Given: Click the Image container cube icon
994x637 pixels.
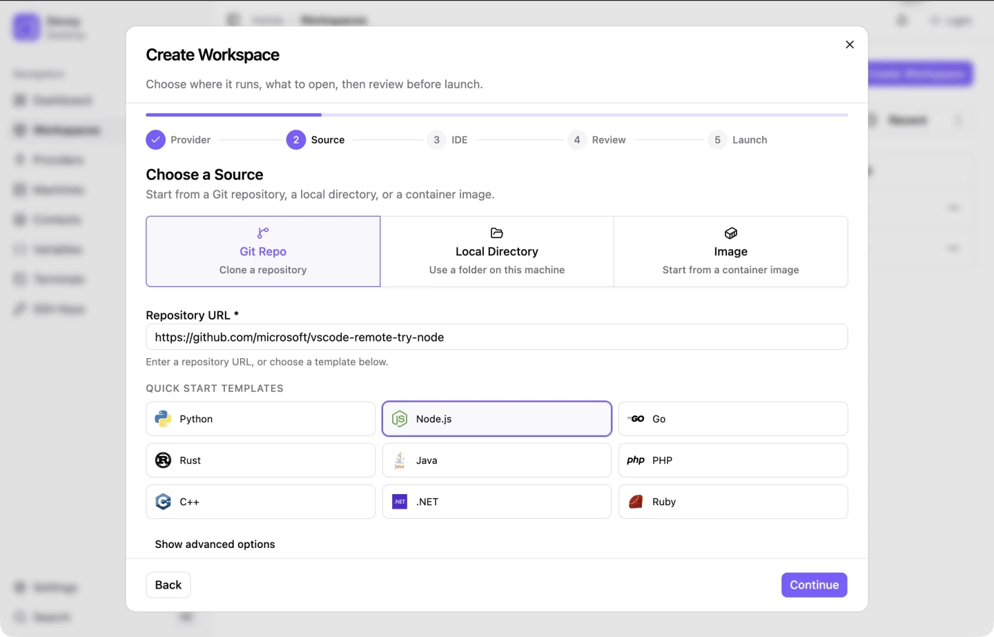Looking at the screenshot, I should point(731,233).
